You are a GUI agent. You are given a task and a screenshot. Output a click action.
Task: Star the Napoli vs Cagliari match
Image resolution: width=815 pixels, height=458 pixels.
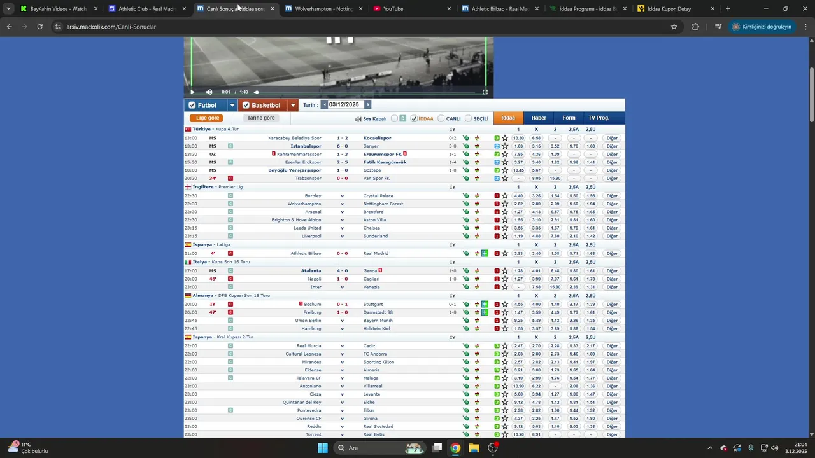[x=505, y=279]
